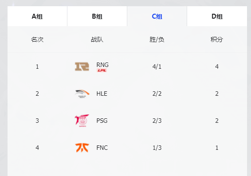
Task: Open the D组 tab
Action: (217, 16)
